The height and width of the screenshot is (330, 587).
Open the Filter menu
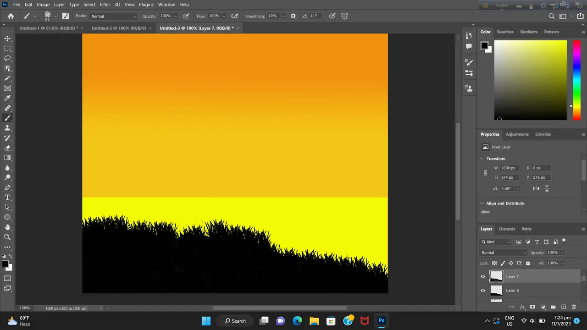pos(105,5)
